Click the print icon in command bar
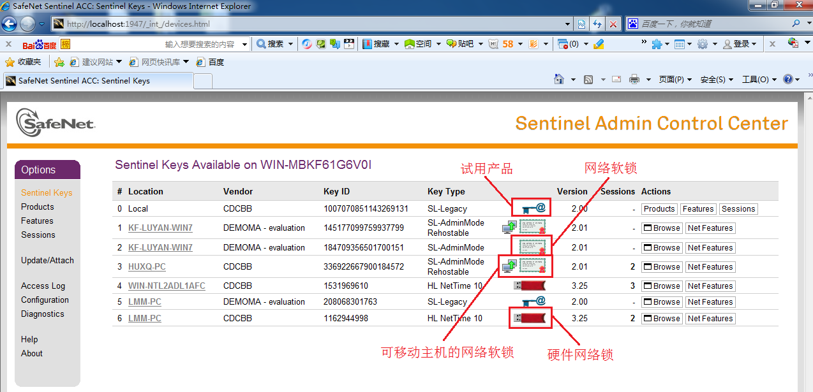The image size is (813, 392). click(634, 80)
